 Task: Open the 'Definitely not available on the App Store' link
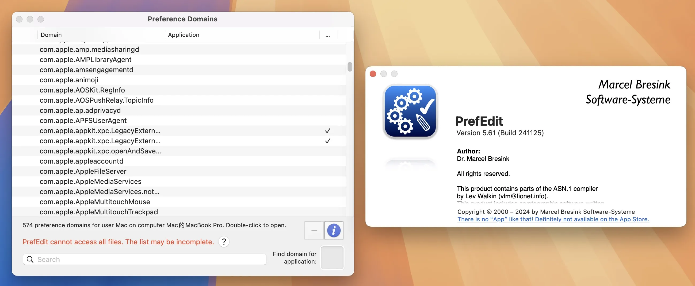point(553,219)
